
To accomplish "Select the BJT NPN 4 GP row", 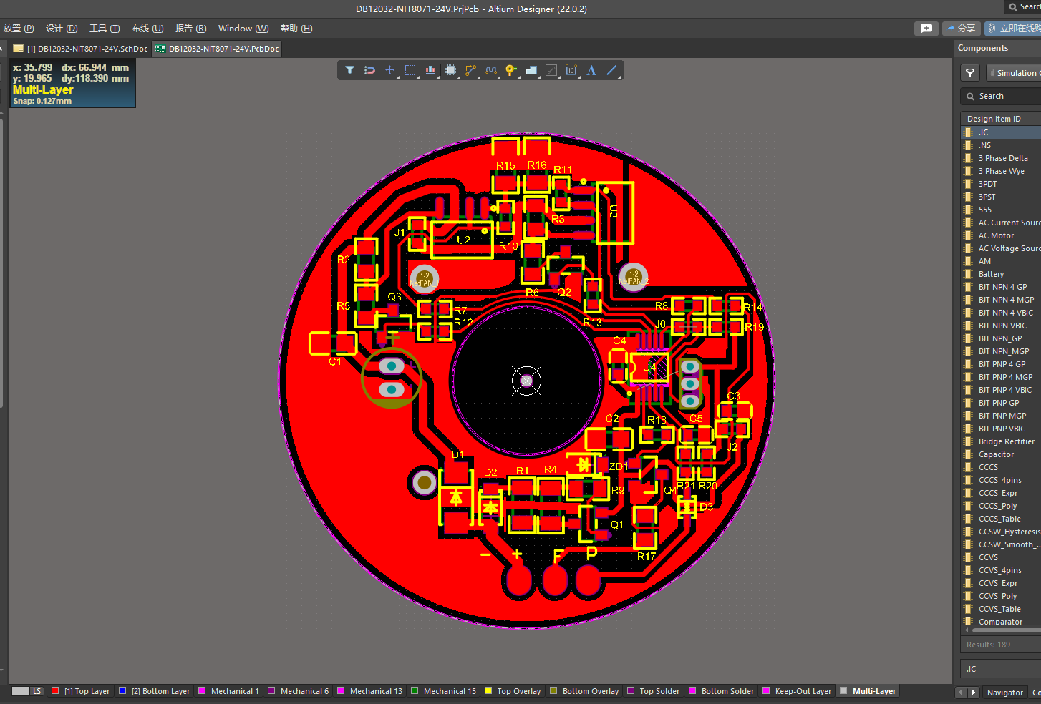I will click(1001, 287).
